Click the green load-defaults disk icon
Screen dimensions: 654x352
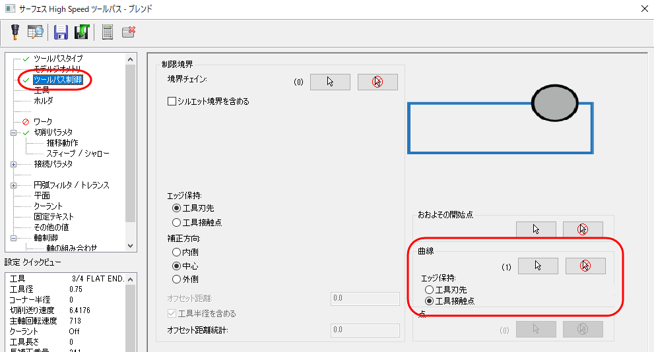(82, 32)
